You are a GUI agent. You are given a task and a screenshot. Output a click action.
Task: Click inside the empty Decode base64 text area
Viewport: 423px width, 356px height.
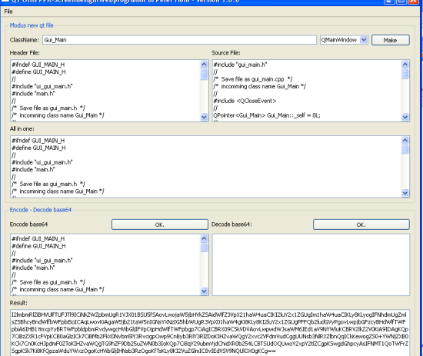[311, 265]
